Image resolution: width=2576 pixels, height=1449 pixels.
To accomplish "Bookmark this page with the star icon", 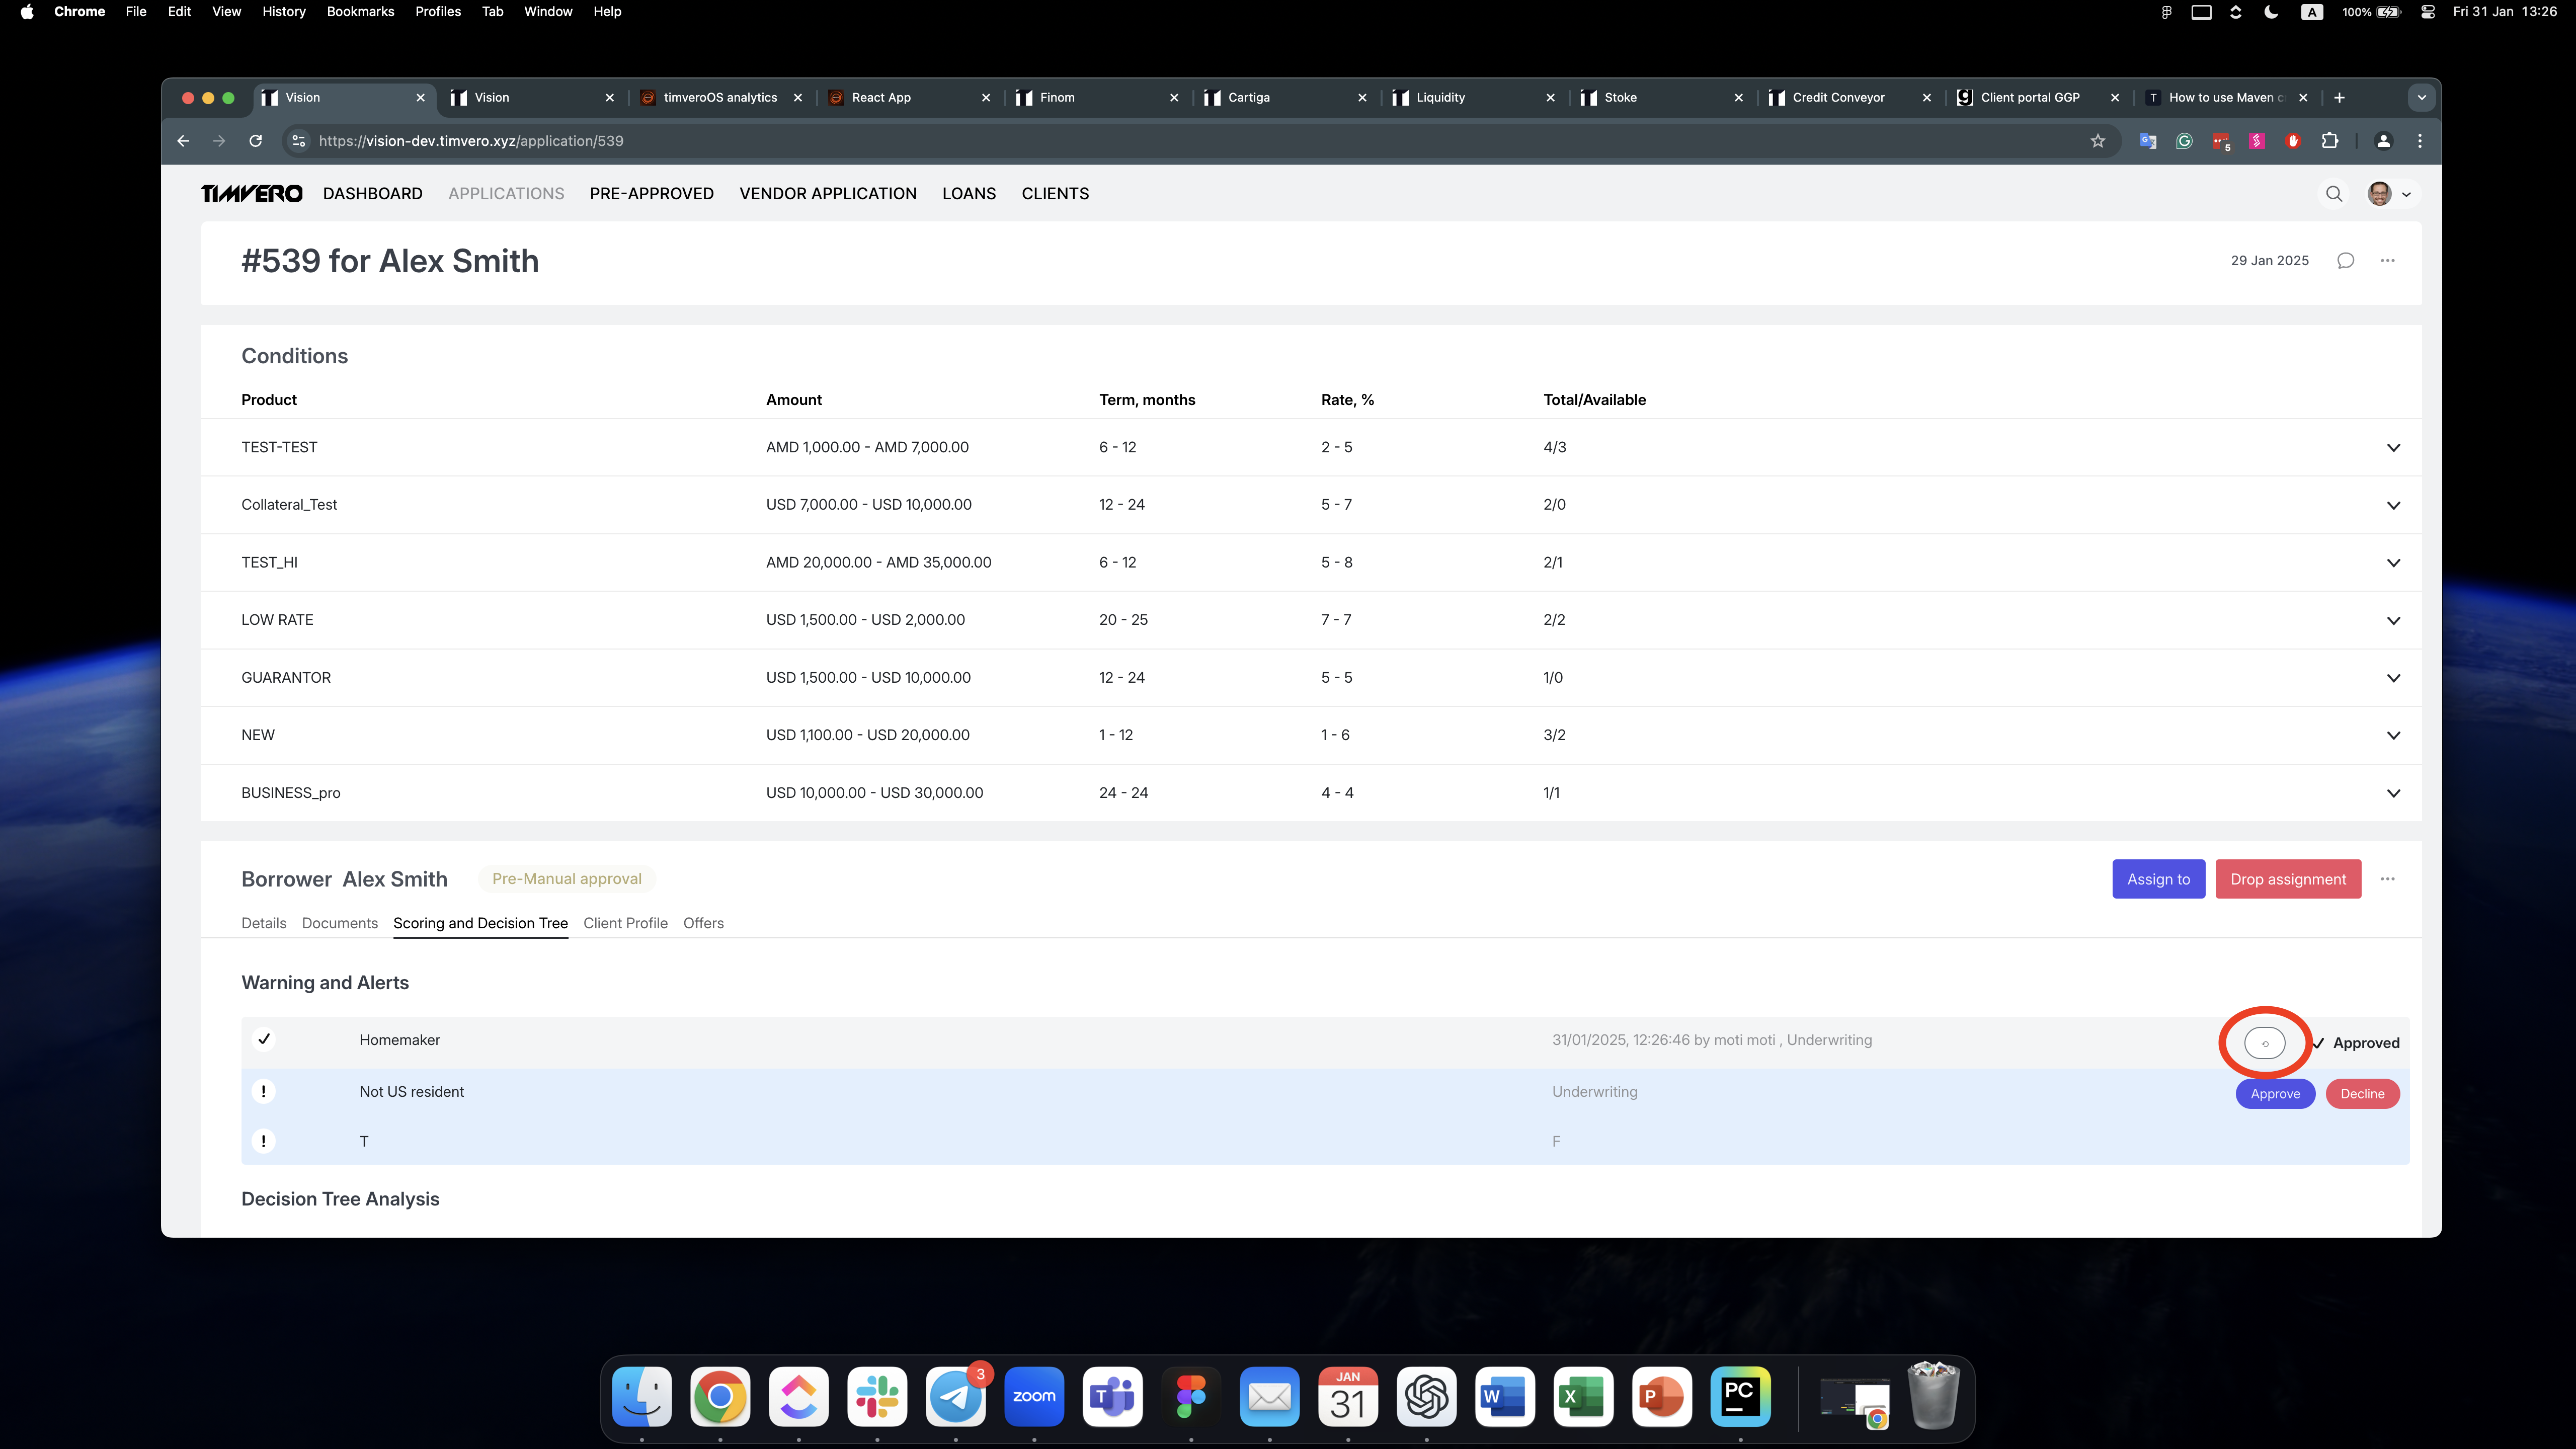I will tap(2097, 141).
